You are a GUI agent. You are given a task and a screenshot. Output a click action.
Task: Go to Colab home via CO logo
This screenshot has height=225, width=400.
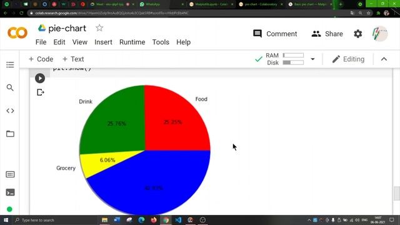(17, 33)
